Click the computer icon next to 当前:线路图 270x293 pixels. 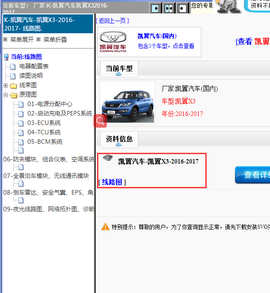[6, 57]
